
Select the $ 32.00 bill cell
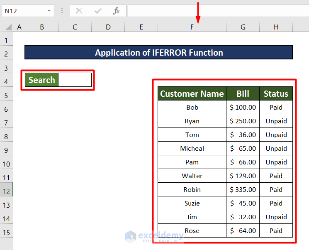tap(243, 217)
